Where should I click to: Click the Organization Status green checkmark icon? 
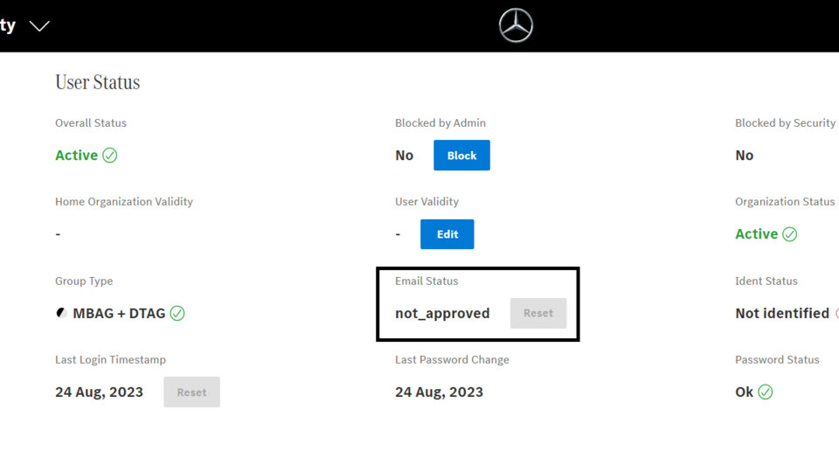(789, 234)
